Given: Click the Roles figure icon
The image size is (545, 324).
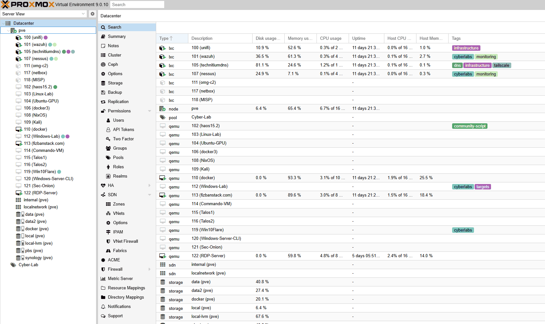Looking at the screenshot, I should coord(108,167).
